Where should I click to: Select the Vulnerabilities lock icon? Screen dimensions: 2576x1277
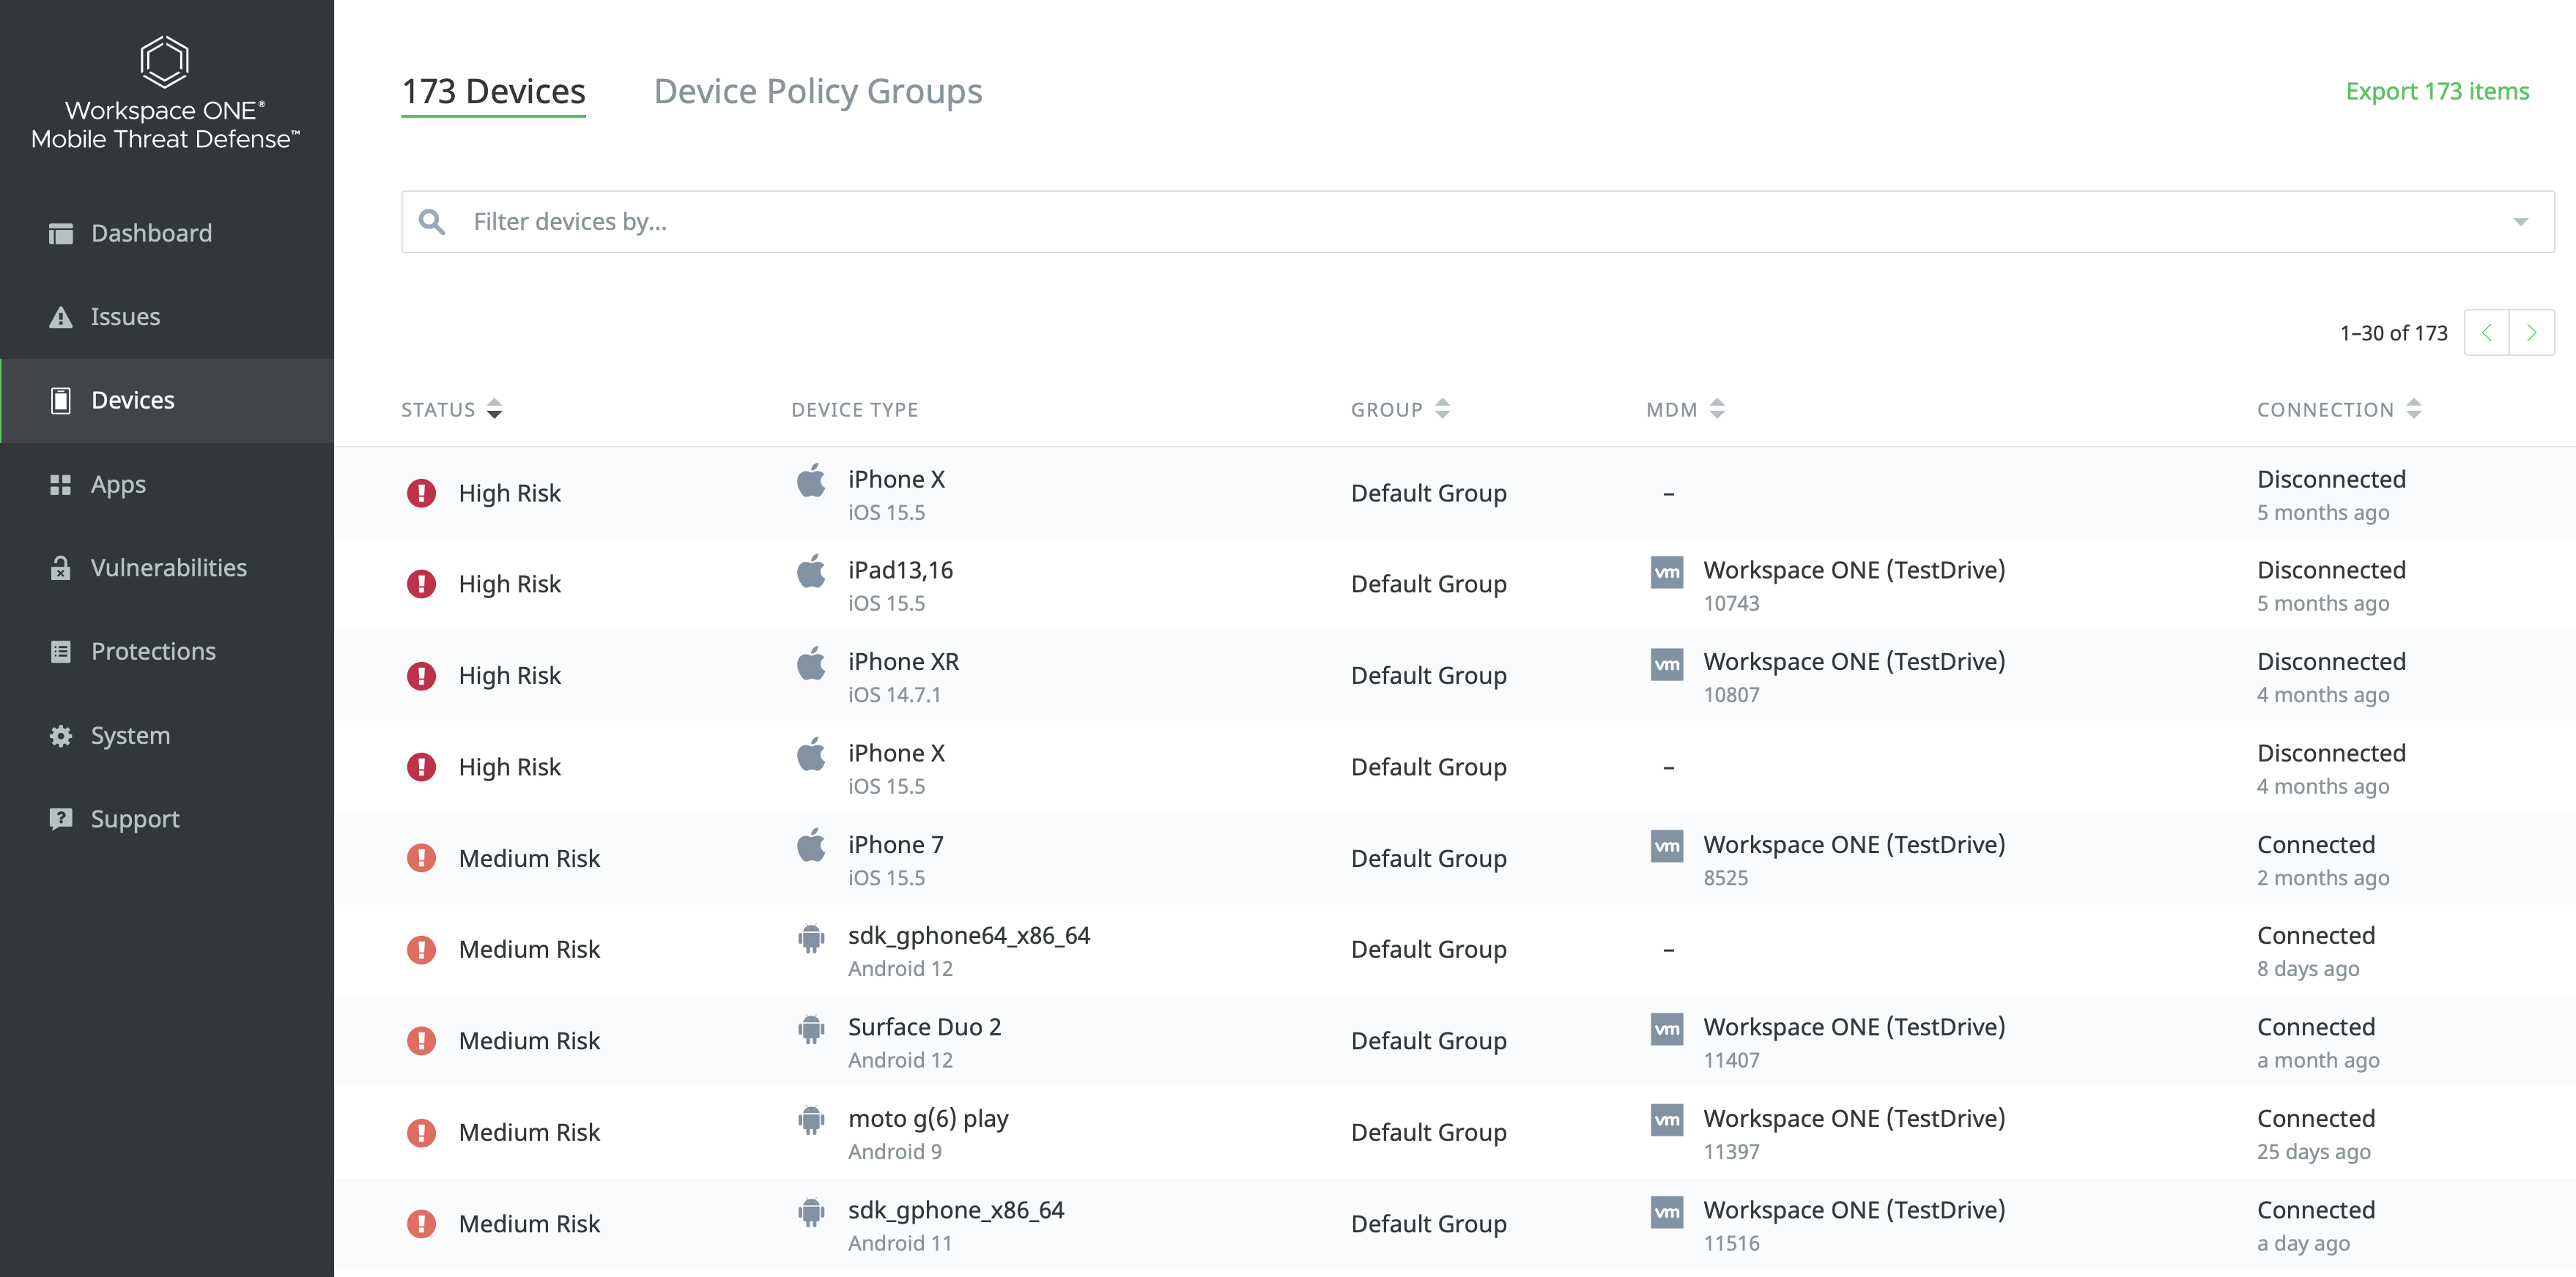[x=60, y=567]
